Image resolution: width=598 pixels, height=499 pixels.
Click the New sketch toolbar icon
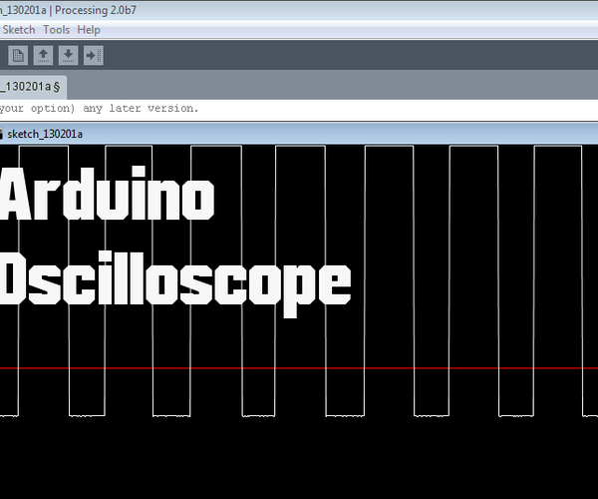[18, 56]
